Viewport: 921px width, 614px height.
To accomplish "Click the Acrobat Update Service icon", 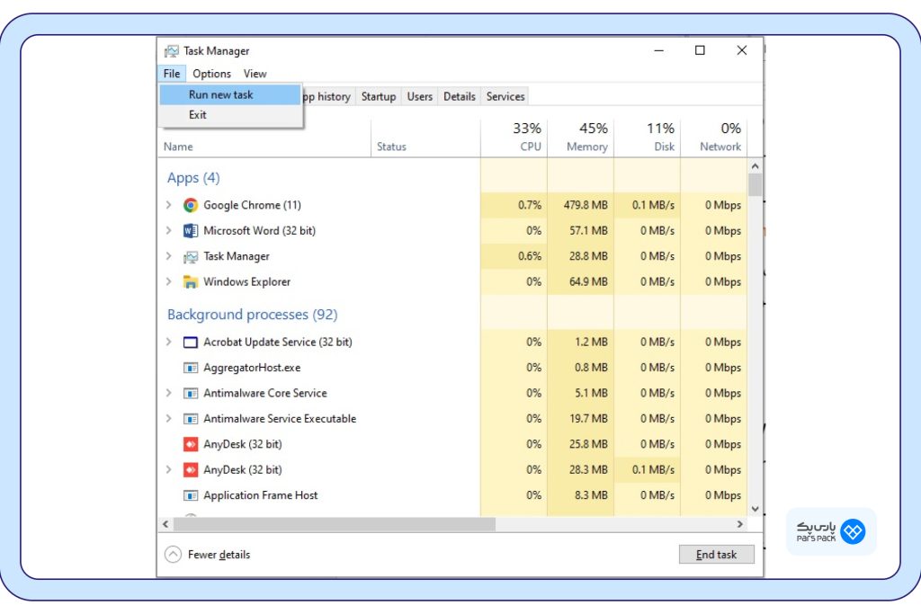I will point(191,343).
